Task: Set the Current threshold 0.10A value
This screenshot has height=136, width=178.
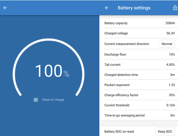Action: pyautogui.click(x=139, y=105)
